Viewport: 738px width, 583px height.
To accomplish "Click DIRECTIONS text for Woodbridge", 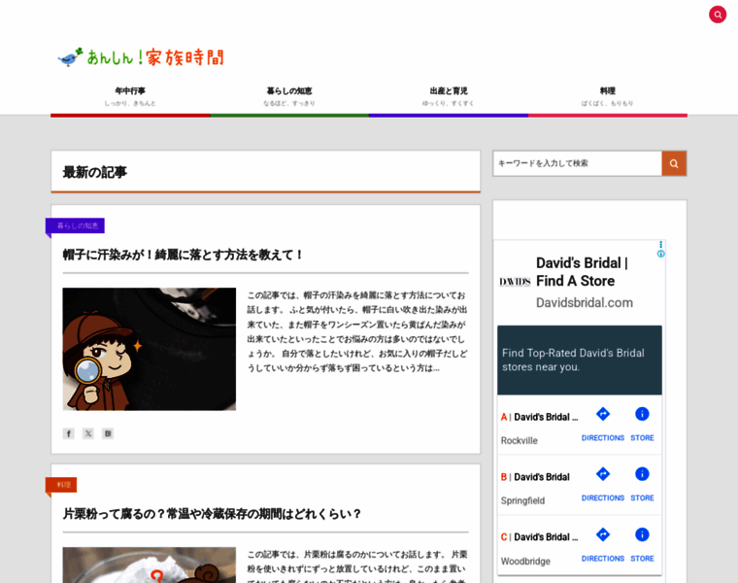I will pyautogui.click(x=603, y=559).
